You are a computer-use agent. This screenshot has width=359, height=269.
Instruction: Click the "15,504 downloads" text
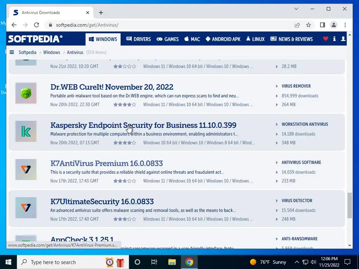point(299,211)
